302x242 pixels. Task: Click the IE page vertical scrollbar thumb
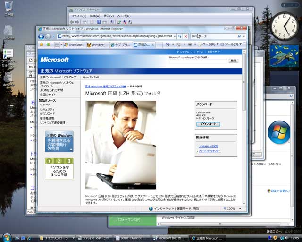point(244,82)
